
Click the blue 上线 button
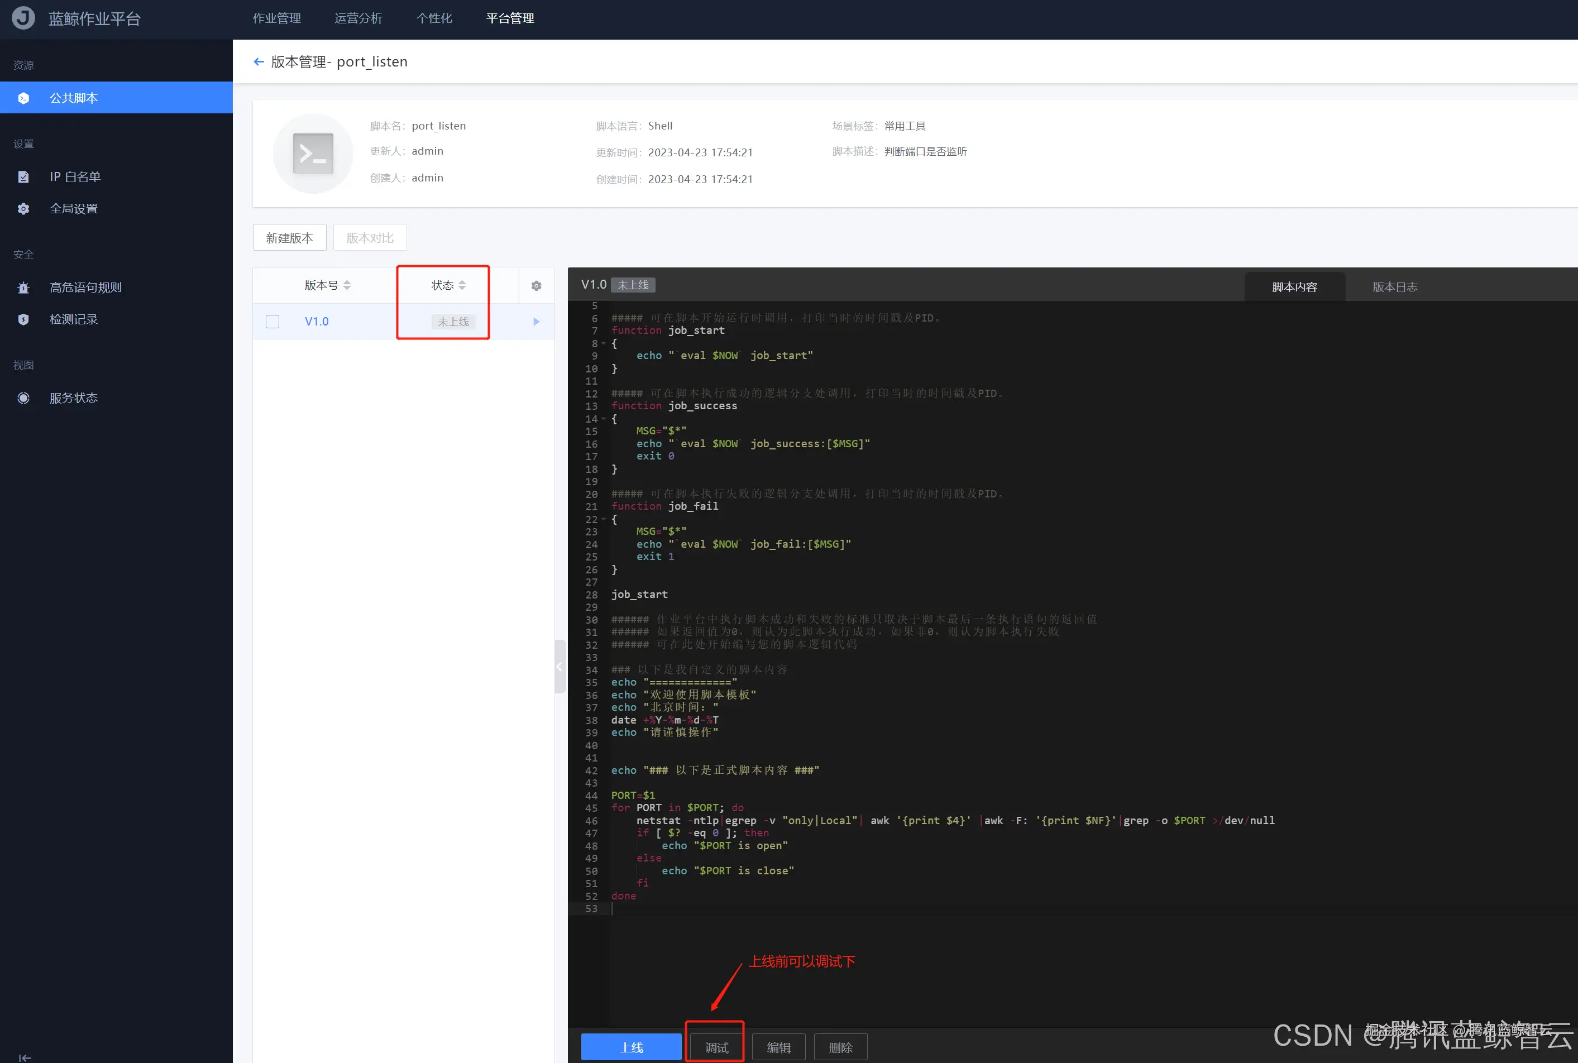(x=630, y=1047)
